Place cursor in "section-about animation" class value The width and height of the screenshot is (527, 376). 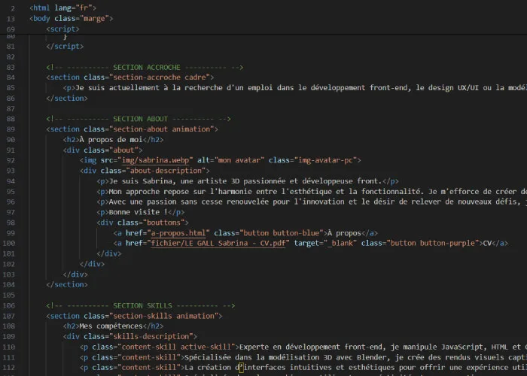(161, 129)
